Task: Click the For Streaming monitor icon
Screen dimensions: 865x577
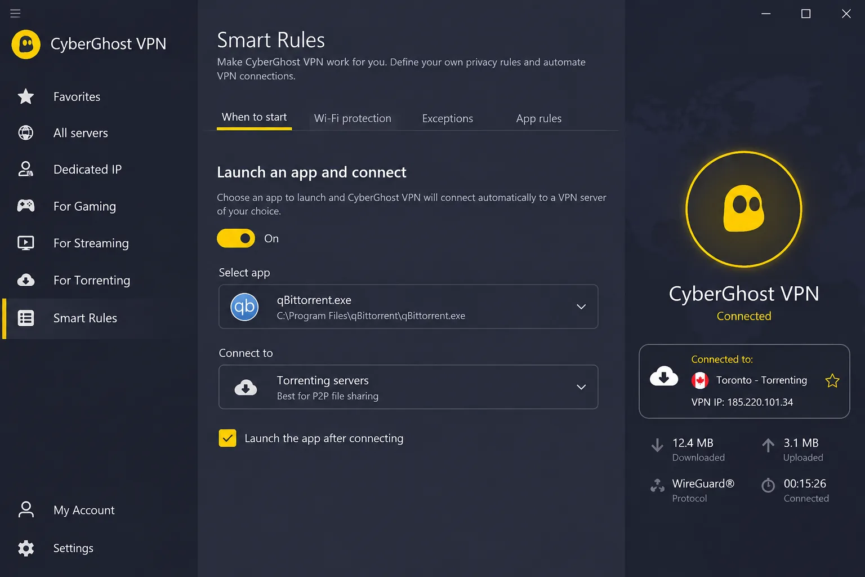Action: [x=26, y=243]
